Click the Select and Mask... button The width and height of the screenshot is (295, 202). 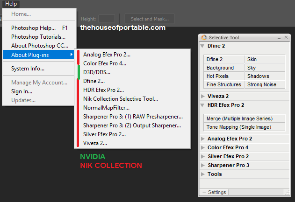[150, 19]
